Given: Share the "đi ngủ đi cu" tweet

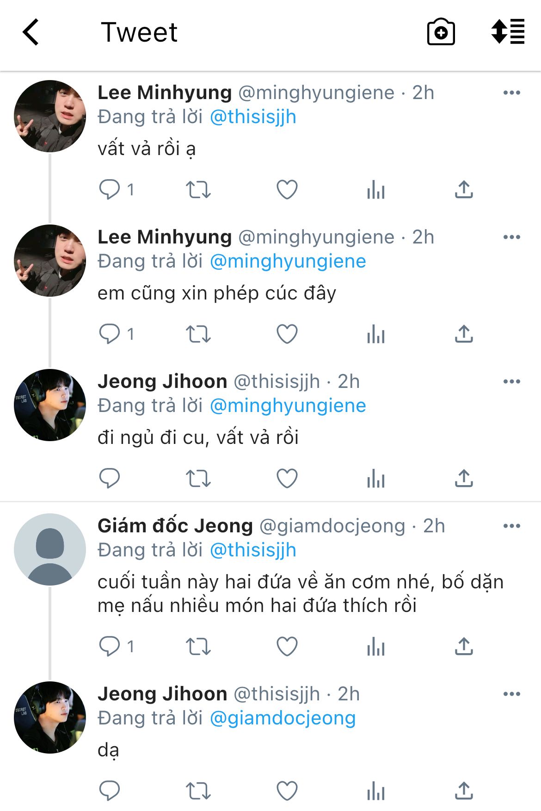Looking at the screenshot, I should (464, 479).
